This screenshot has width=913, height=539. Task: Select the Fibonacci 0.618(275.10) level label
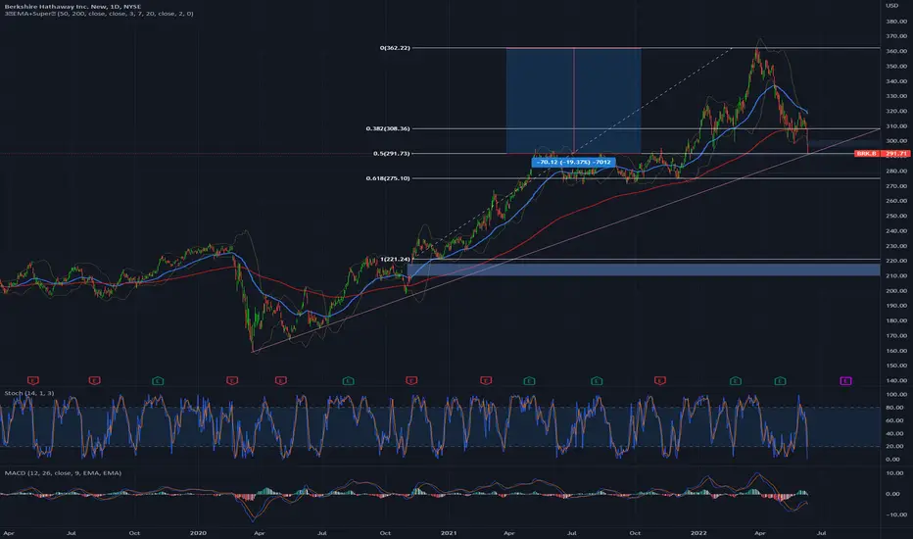tap(388, 178)
